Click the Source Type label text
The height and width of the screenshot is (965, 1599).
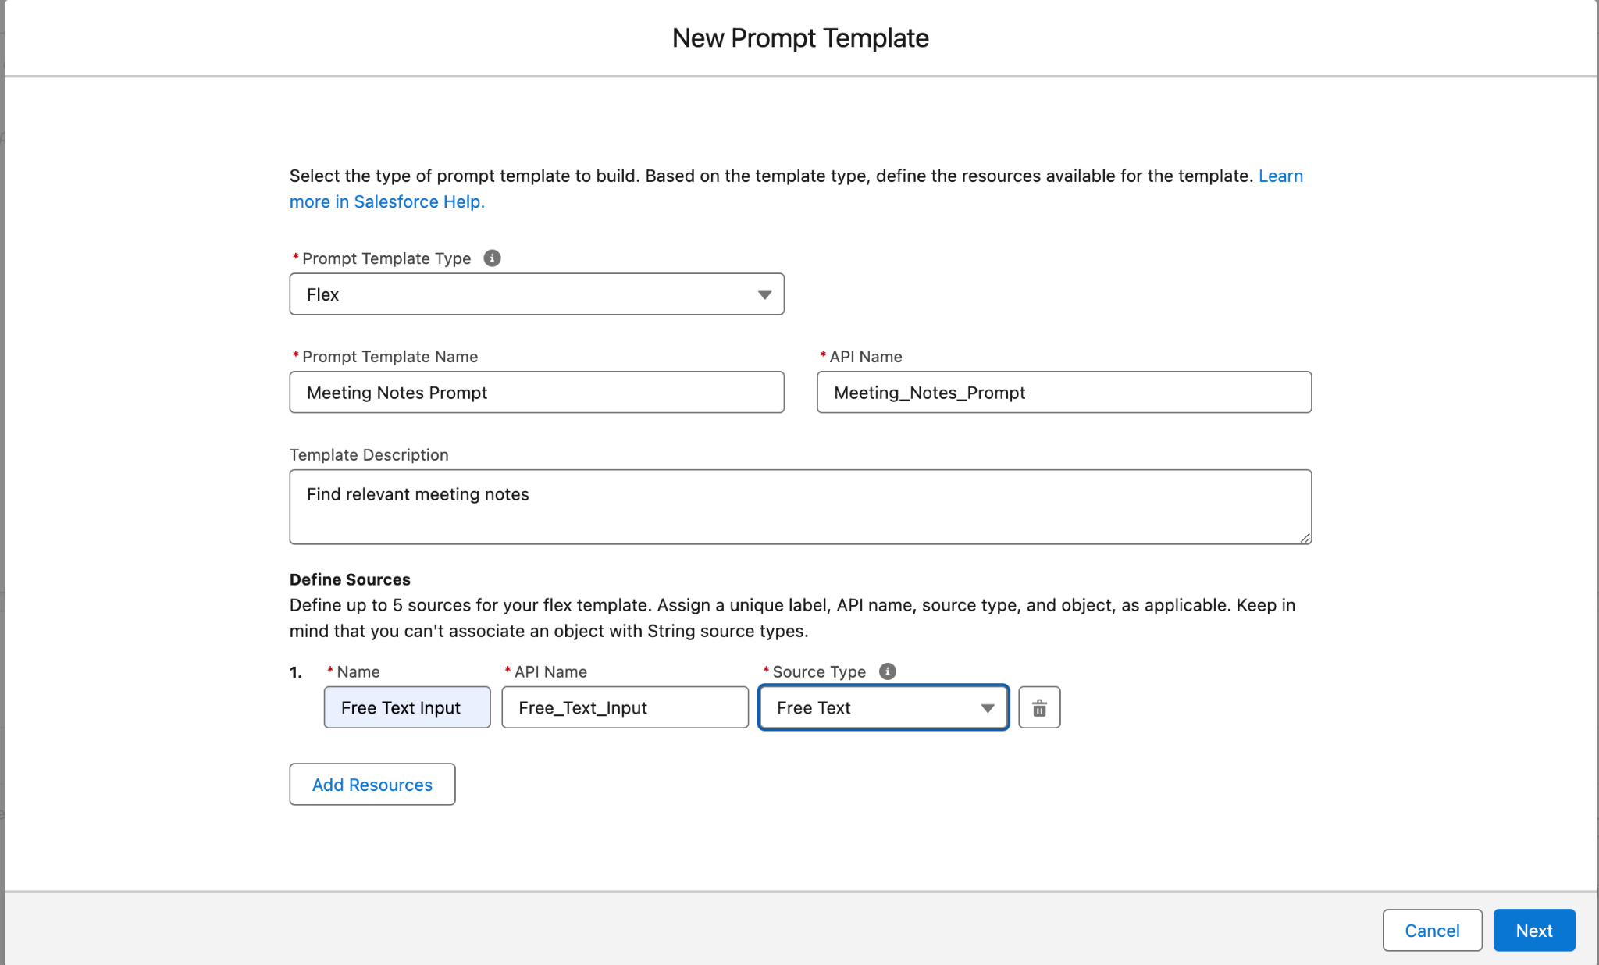point(818,672)
